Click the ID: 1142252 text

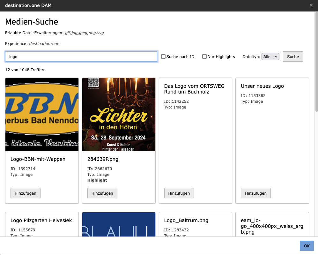tap(176, 101)
